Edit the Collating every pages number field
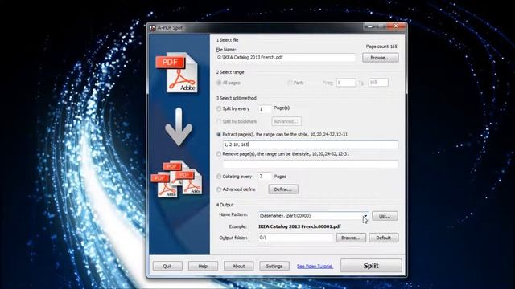The image size is (515, 289). pos(265,177)
